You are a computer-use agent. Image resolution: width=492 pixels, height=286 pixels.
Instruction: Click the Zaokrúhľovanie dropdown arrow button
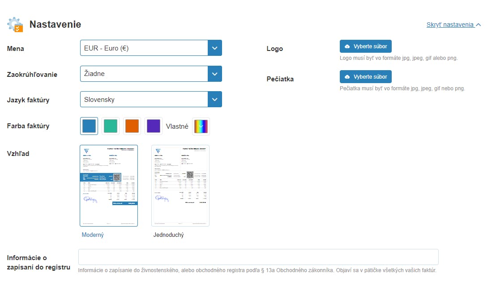(x=214, y=74)
